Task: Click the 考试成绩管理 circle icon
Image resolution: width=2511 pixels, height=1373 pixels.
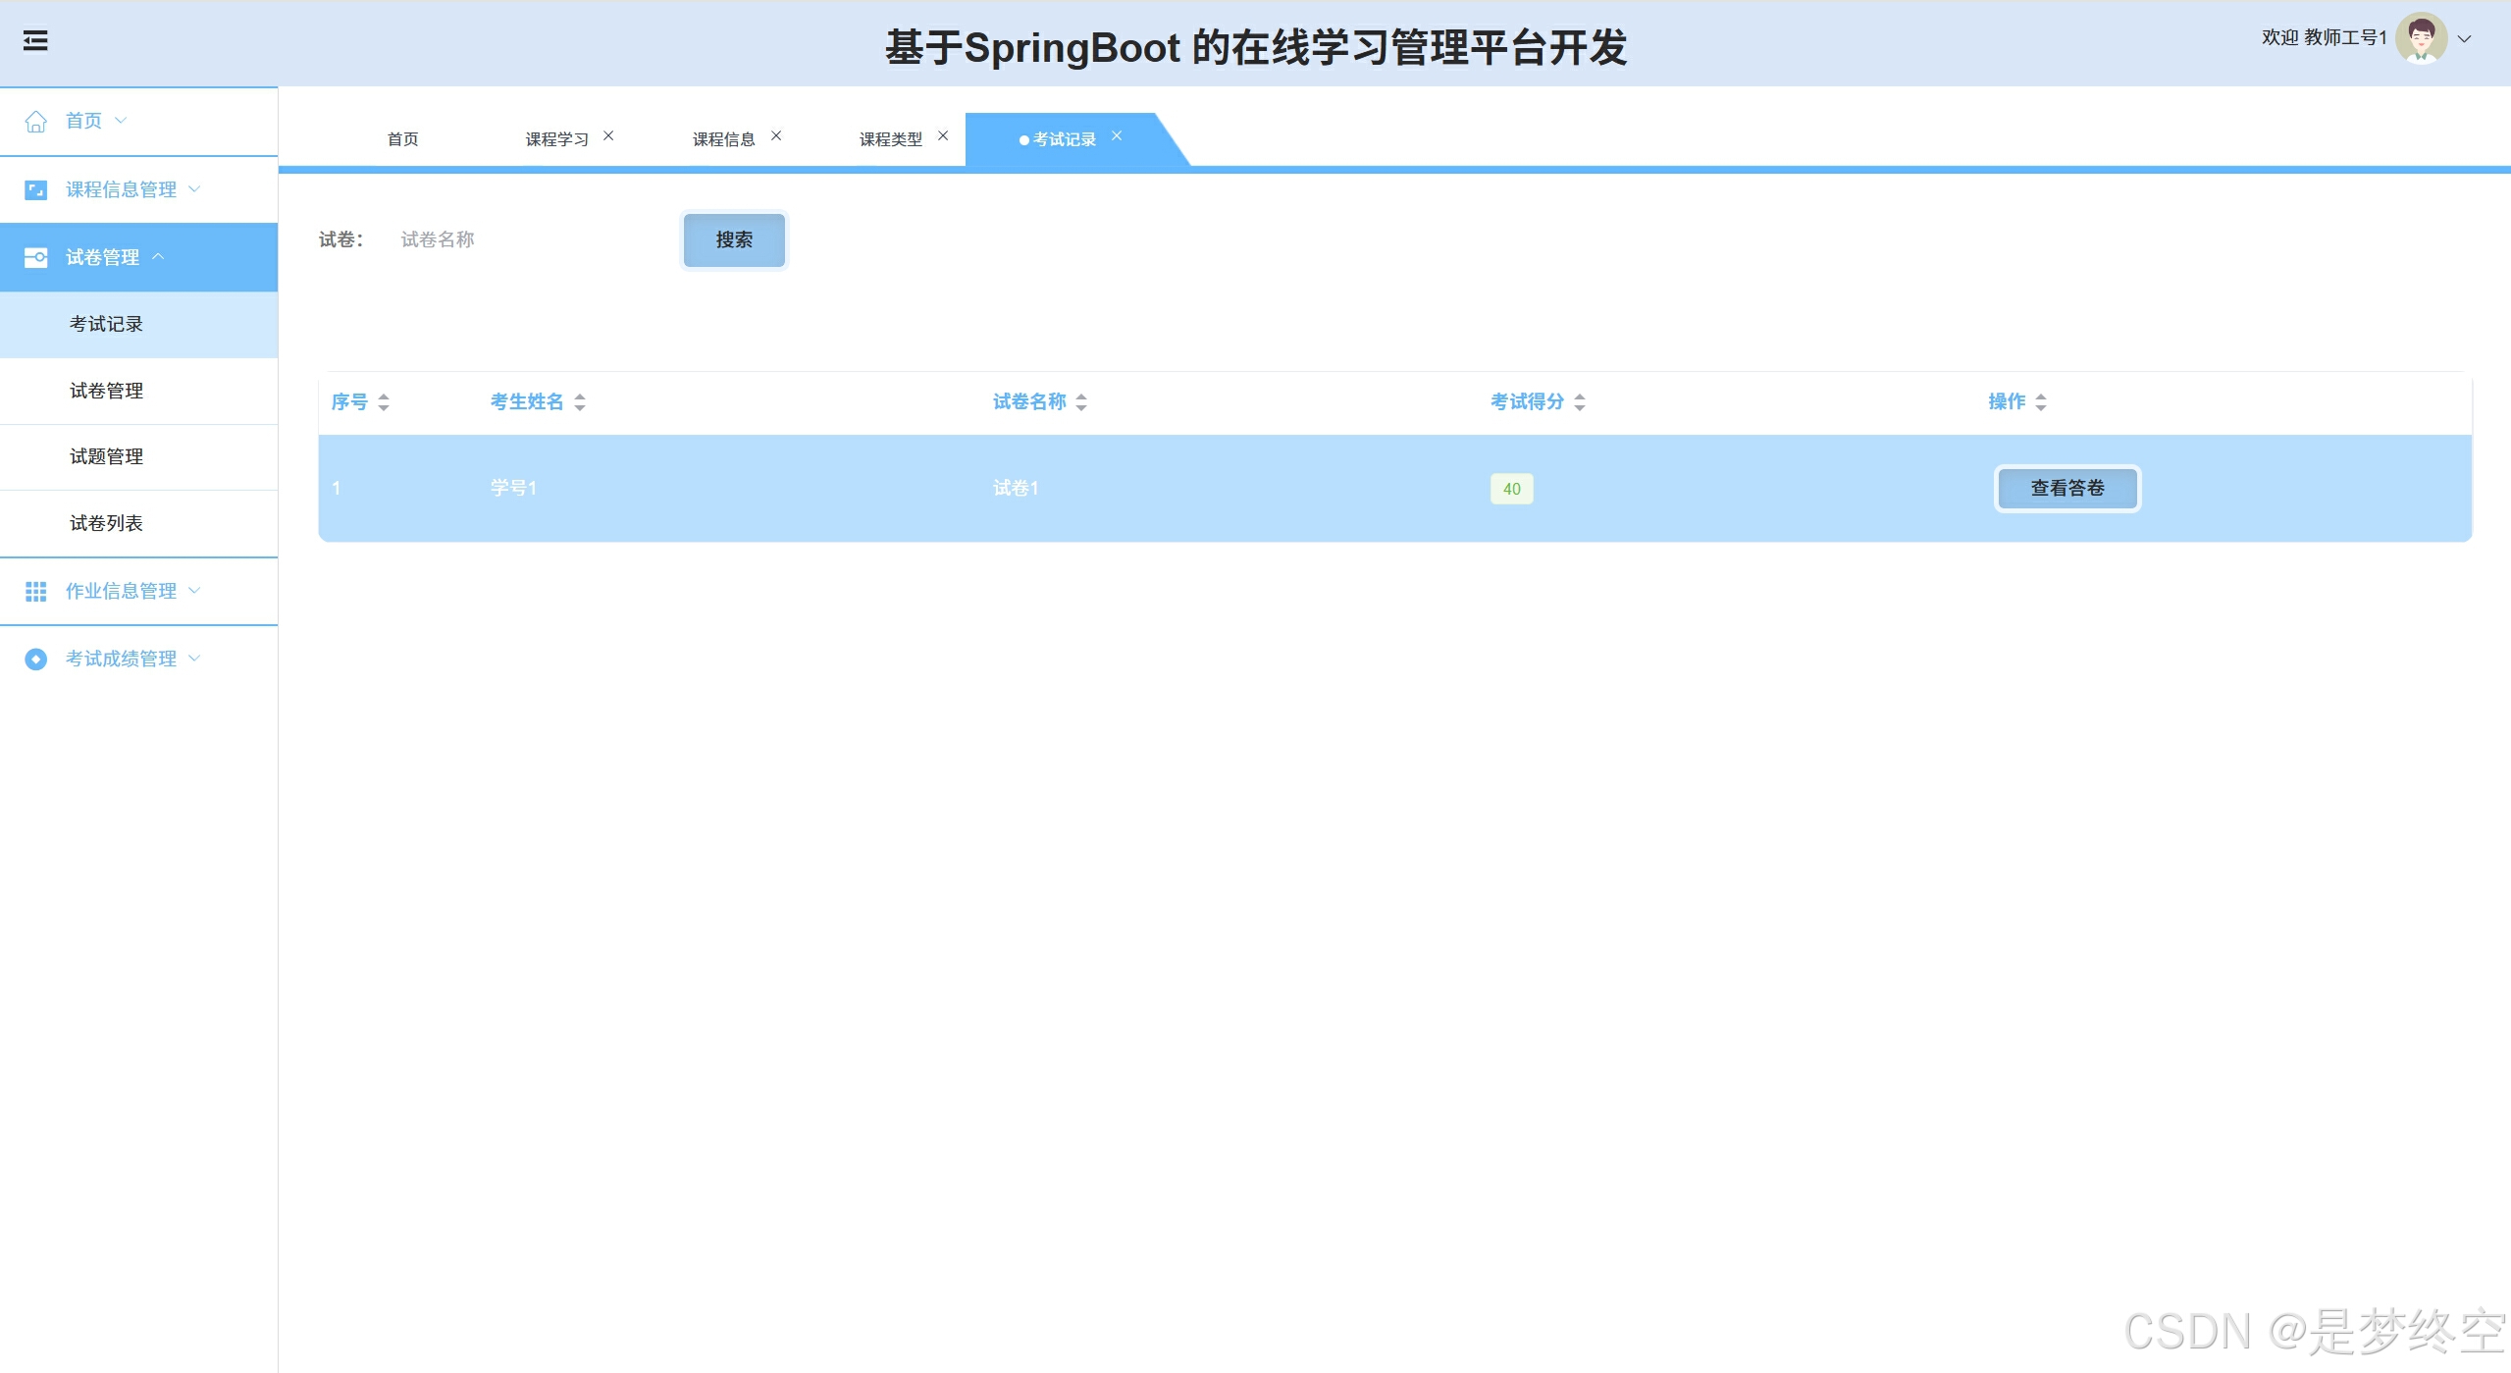Action: pos(36,660)
